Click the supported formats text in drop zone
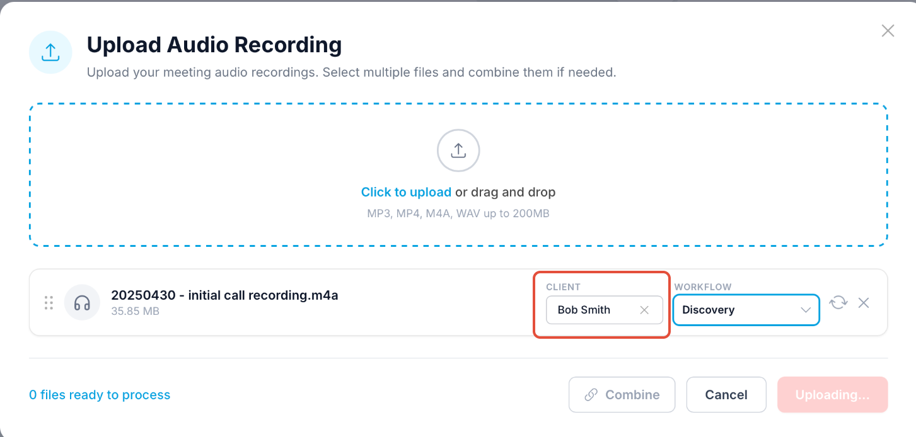 458,213
